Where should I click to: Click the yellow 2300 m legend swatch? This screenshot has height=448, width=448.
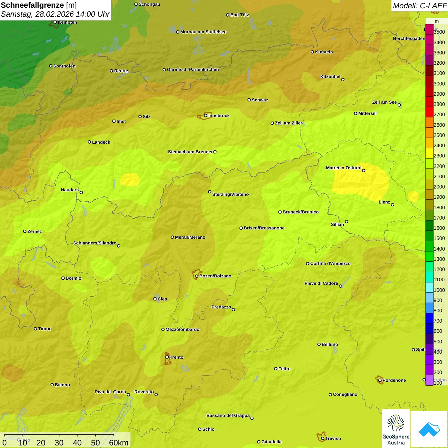click(x=429, y=153)
